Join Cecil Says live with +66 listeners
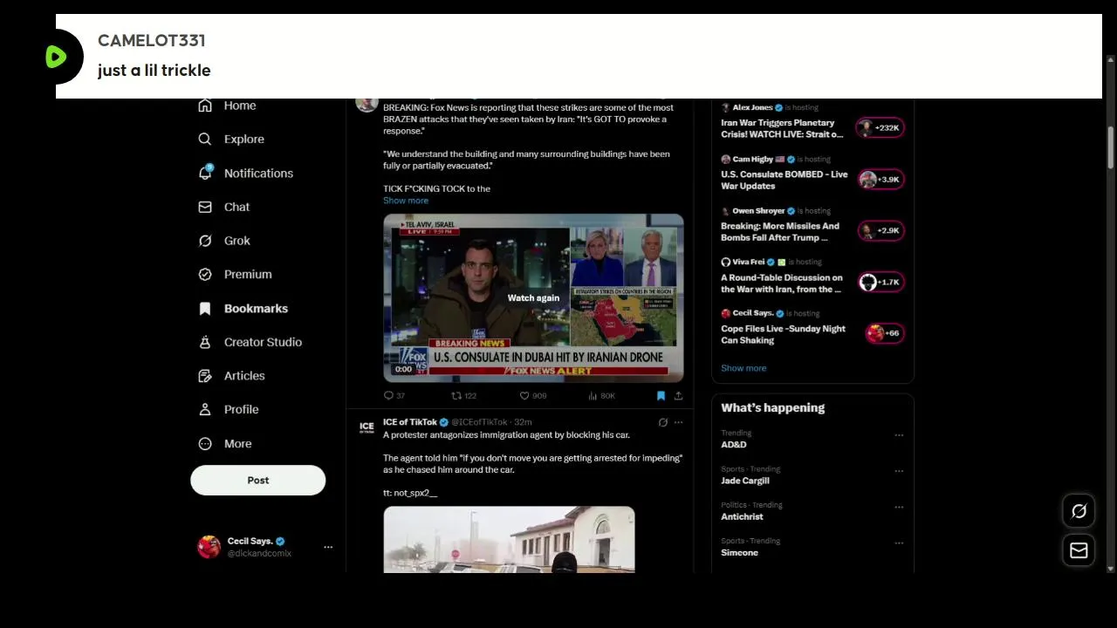The image size is (1117, 628). click(885, 333)
